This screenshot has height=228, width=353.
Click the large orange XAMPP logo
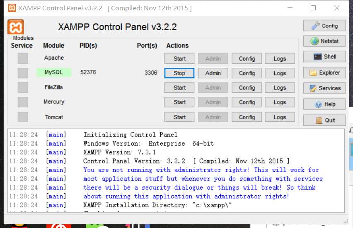[x=15, y=27]
